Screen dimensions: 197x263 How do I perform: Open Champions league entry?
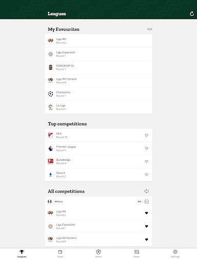98,94
